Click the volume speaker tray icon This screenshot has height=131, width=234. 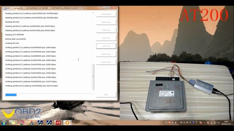coord(215,123)
